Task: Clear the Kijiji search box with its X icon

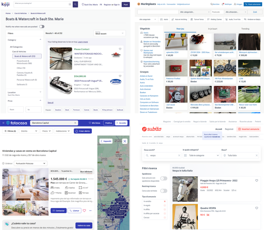Action: click(x=70, y=4)
